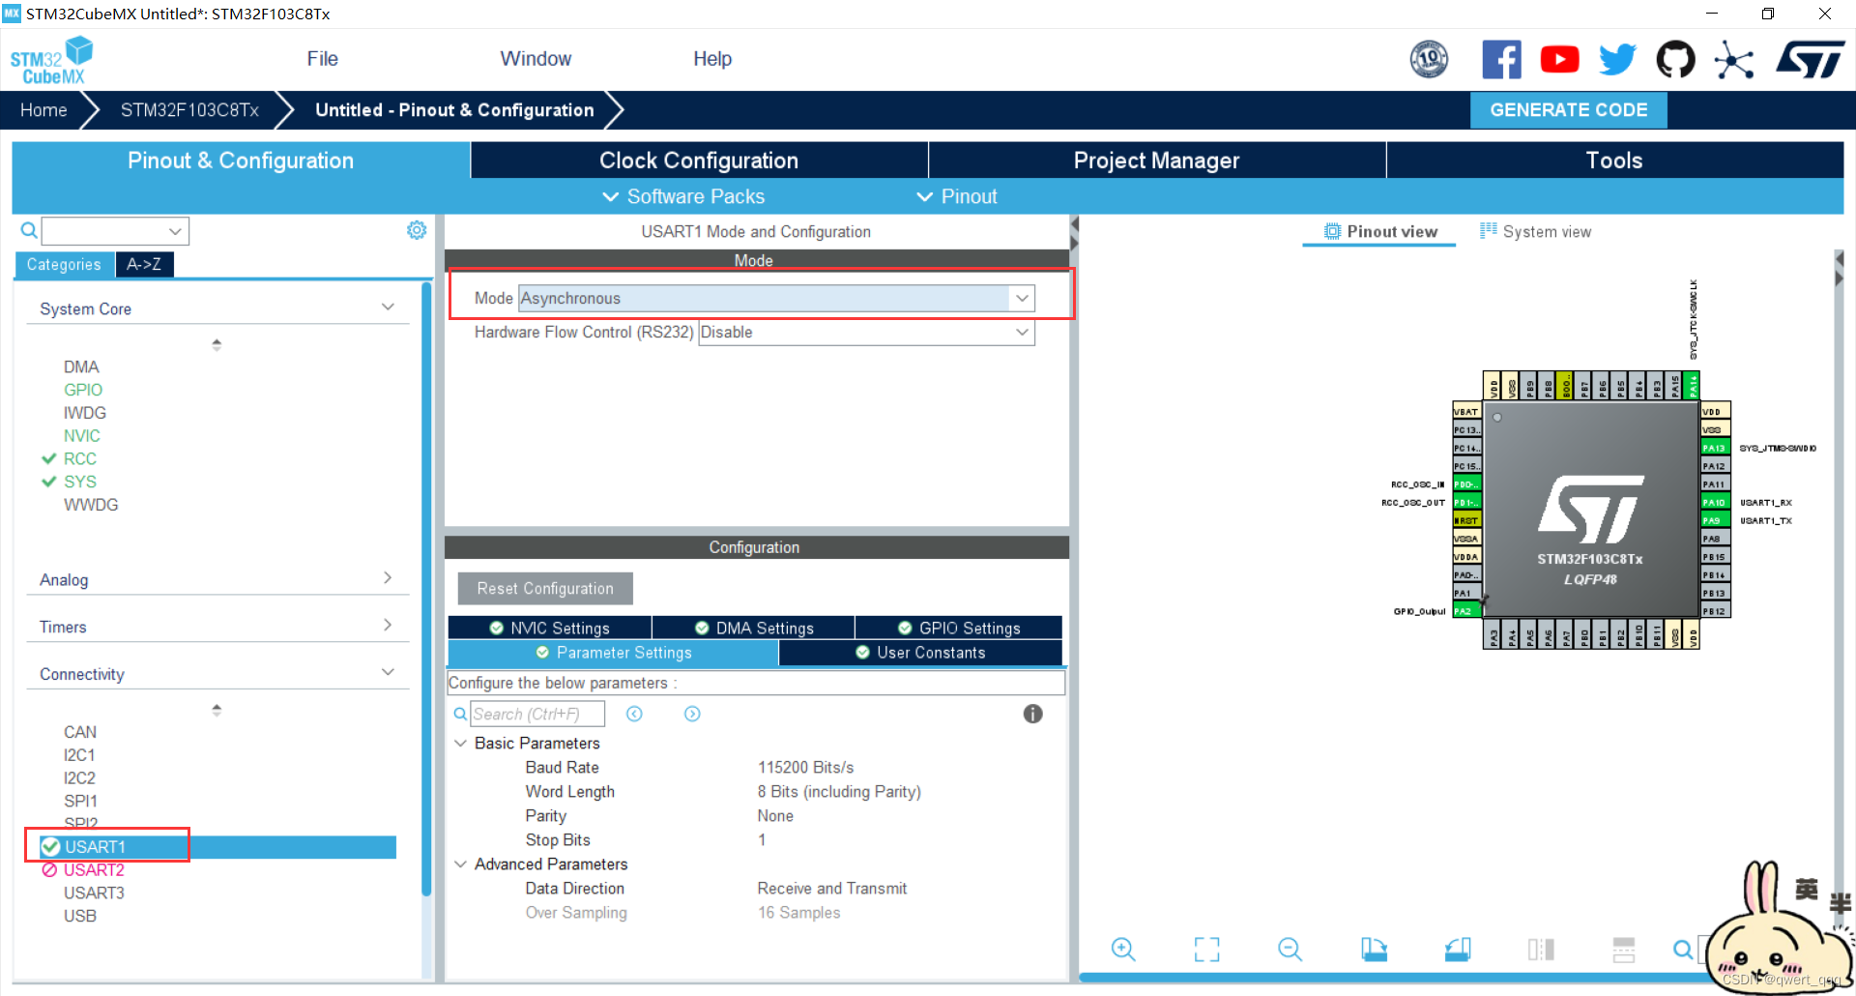
Task: Click the parameter Search (Ctrl+F) field
Action: (537, 714)
